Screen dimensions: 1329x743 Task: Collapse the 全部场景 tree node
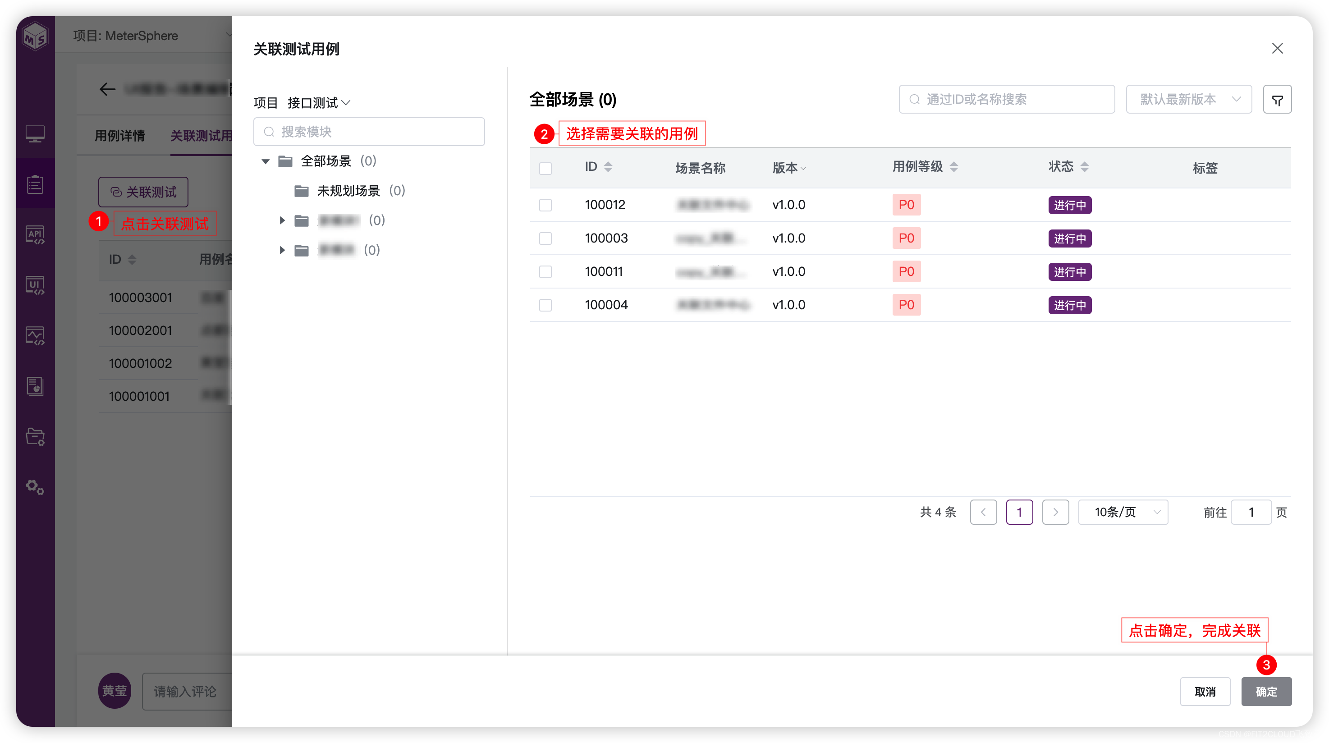pos(266,161)
